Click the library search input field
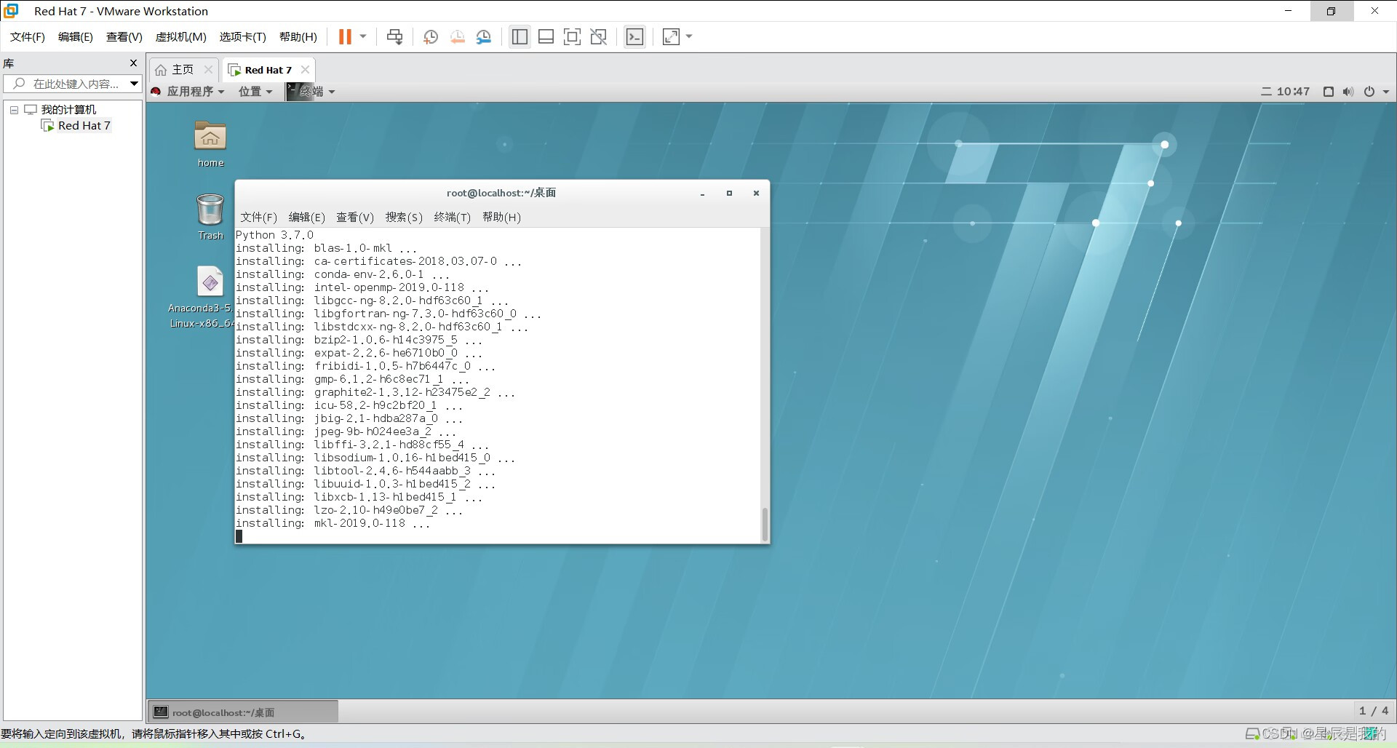 (x=65, y=84)
